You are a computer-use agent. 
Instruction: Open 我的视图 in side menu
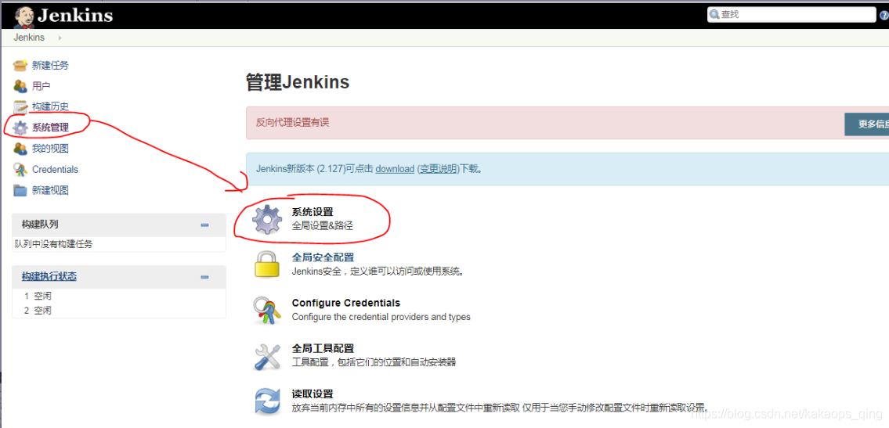coord(50,149)
